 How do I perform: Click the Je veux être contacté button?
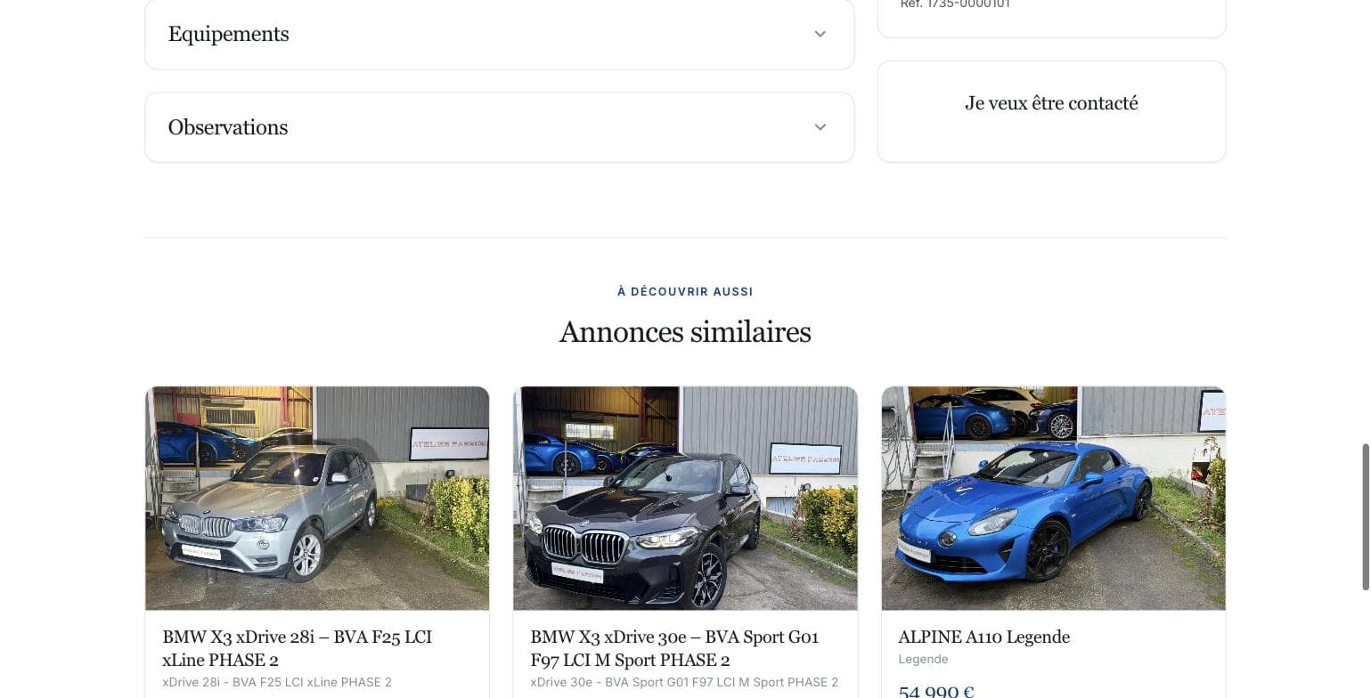pos(1051,103)
